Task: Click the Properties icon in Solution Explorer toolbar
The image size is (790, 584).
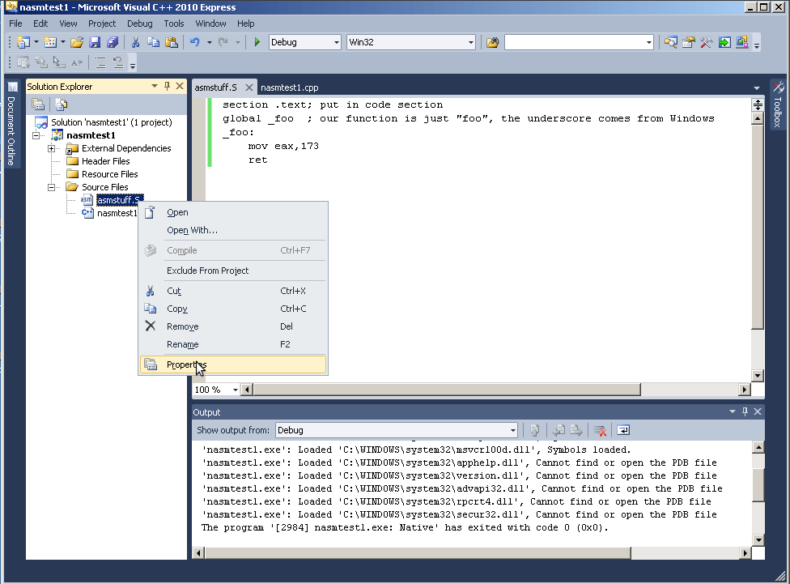Action: pos(37,104)
